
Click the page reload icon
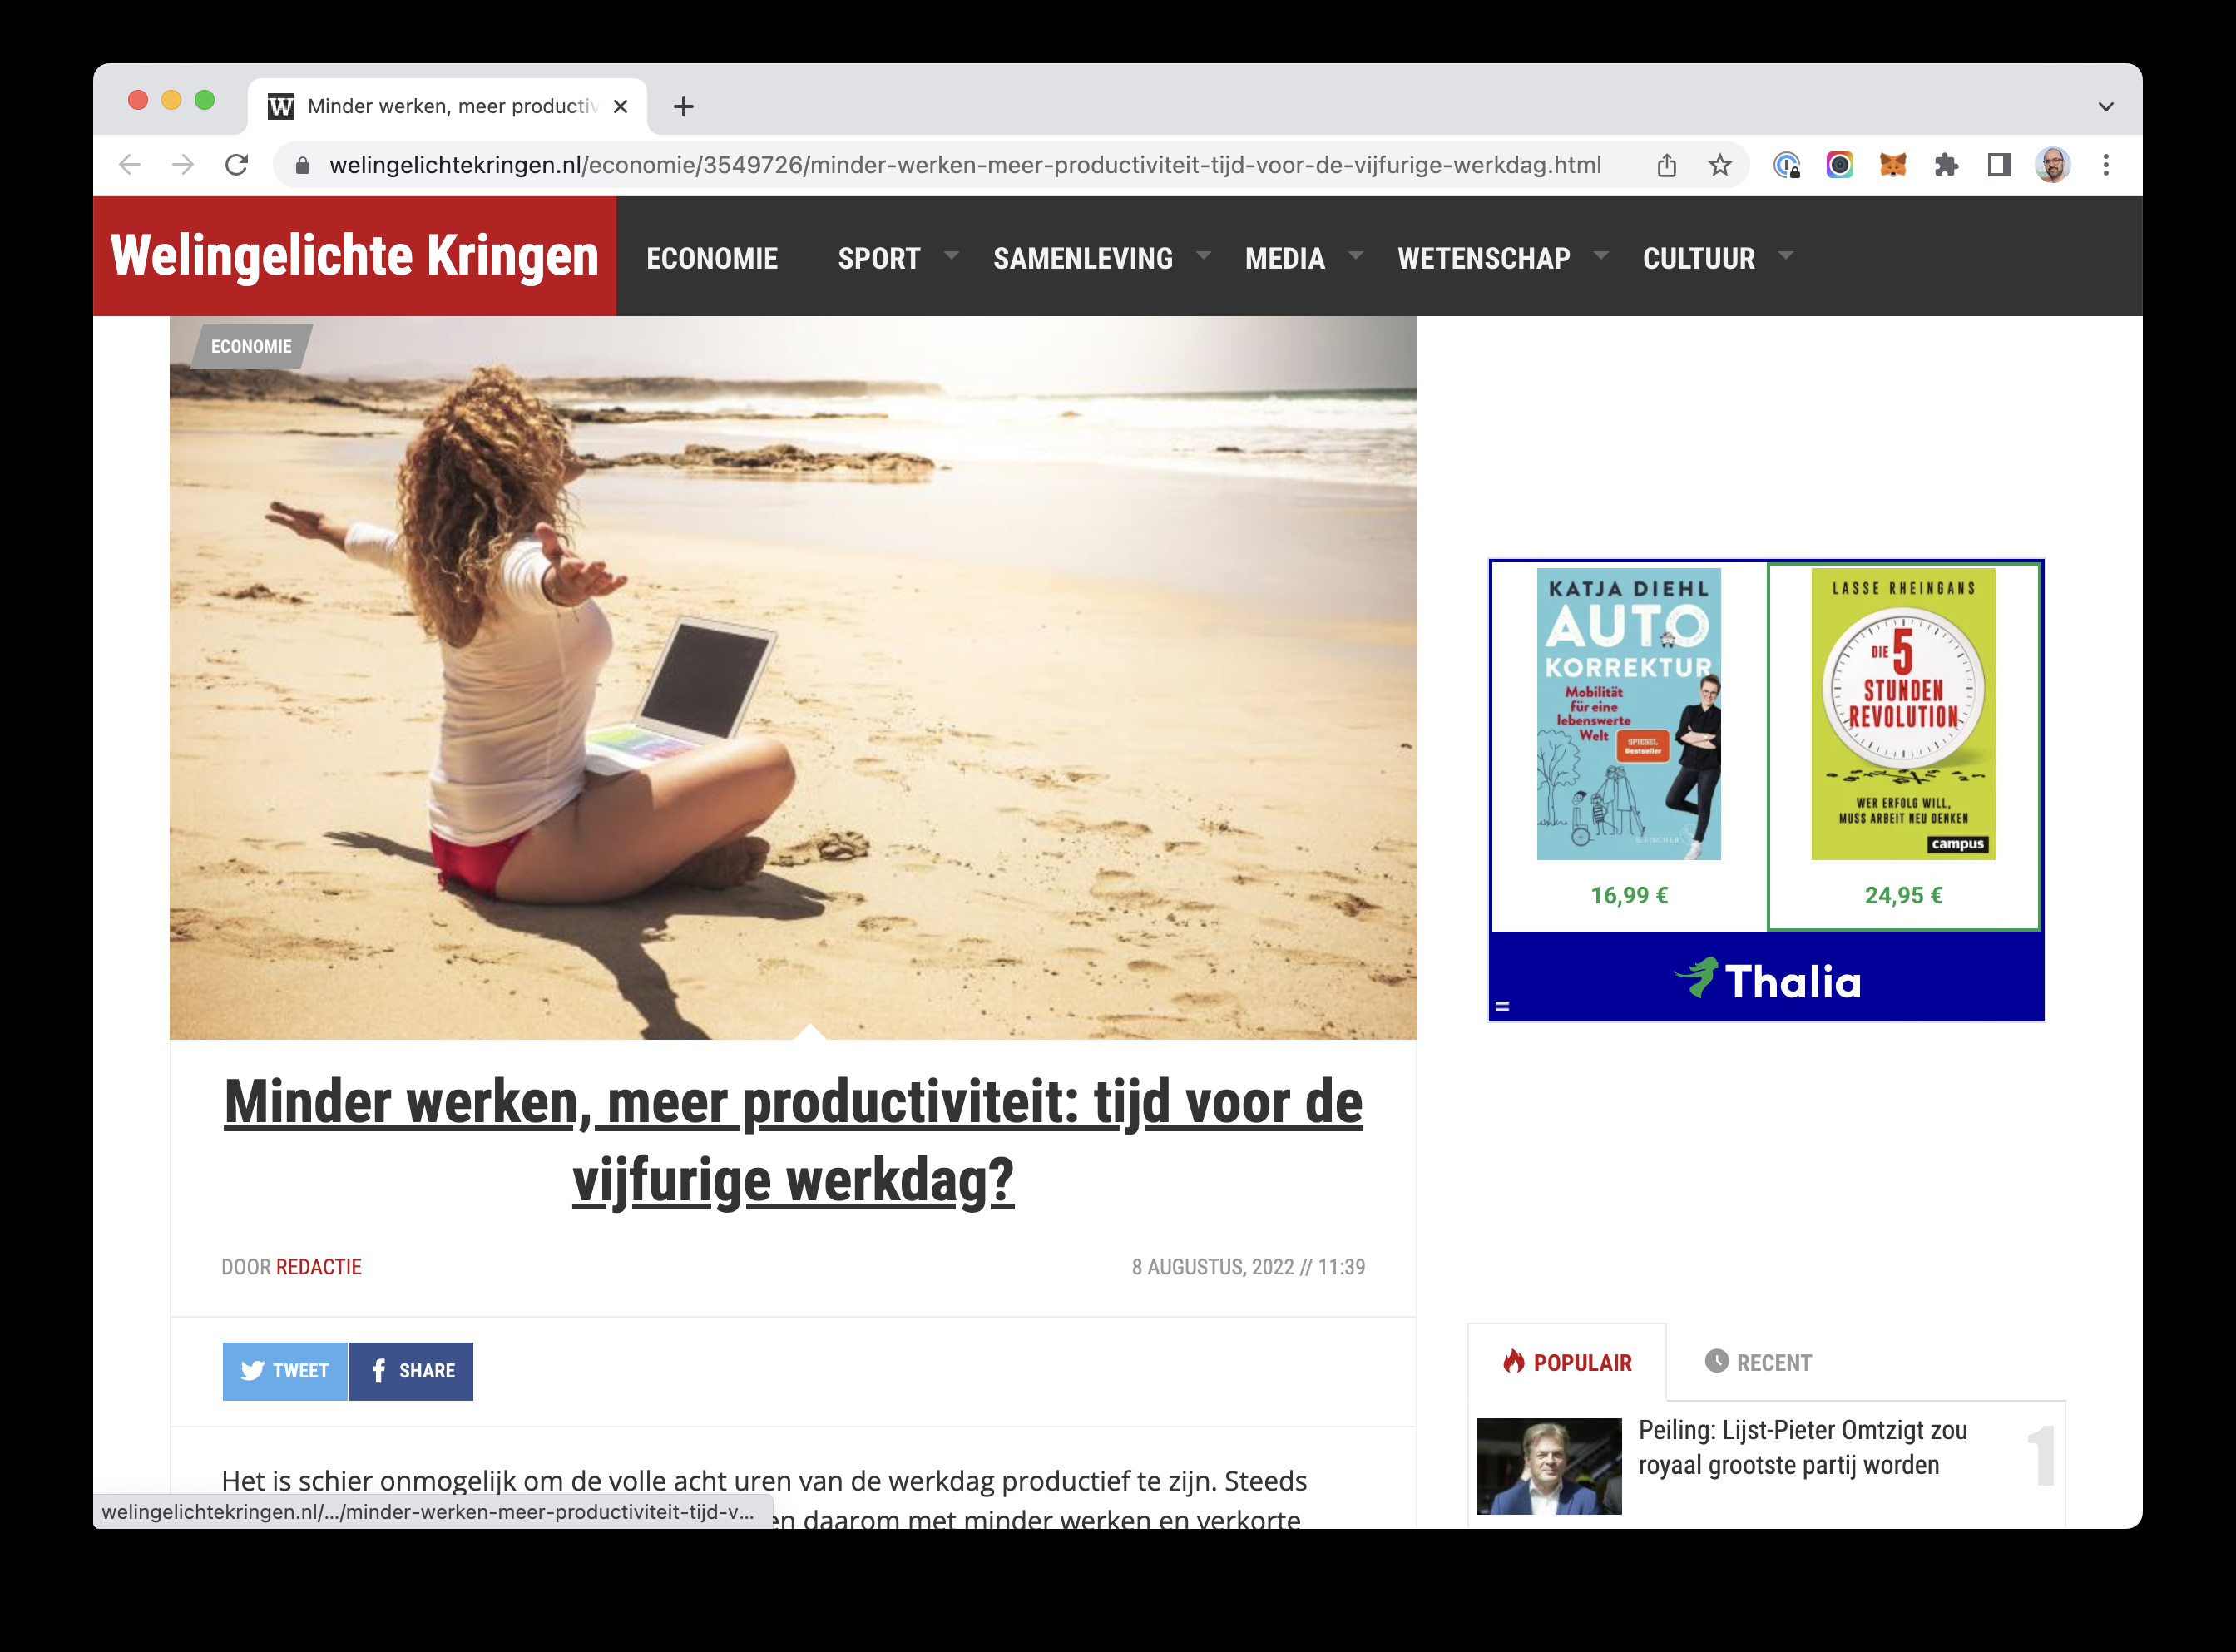(x=236, y=165)
